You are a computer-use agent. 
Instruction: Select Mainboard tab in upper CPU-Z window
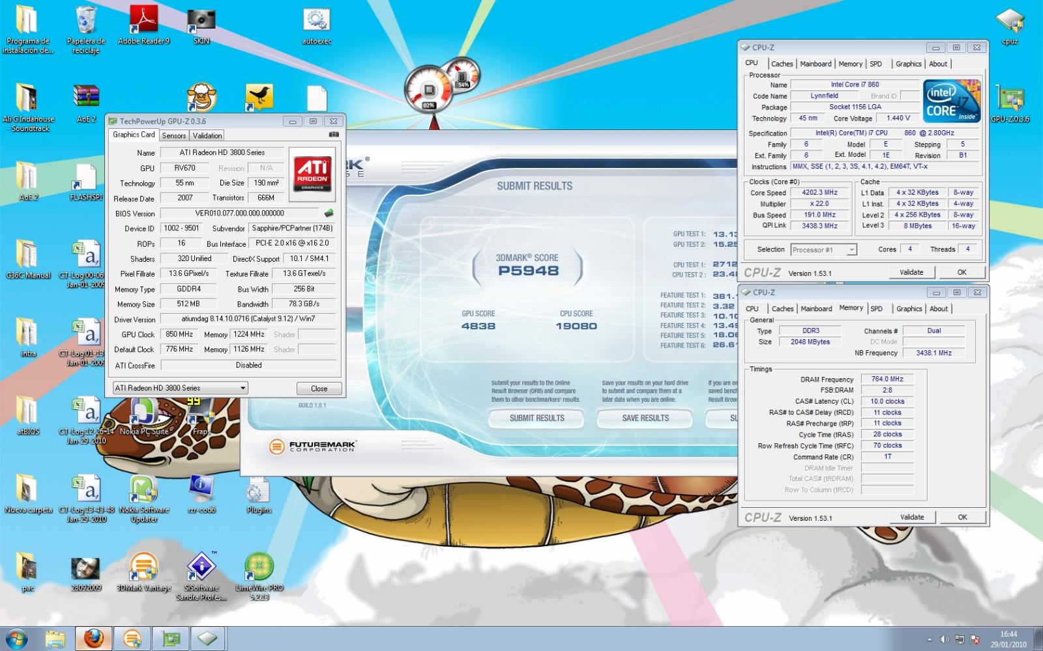[815, 64]
